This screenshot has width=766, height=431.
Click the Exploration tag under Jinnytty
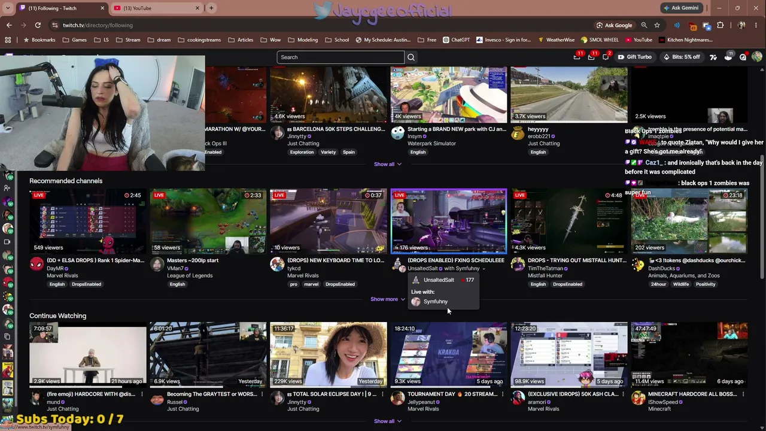click(302, 152)
